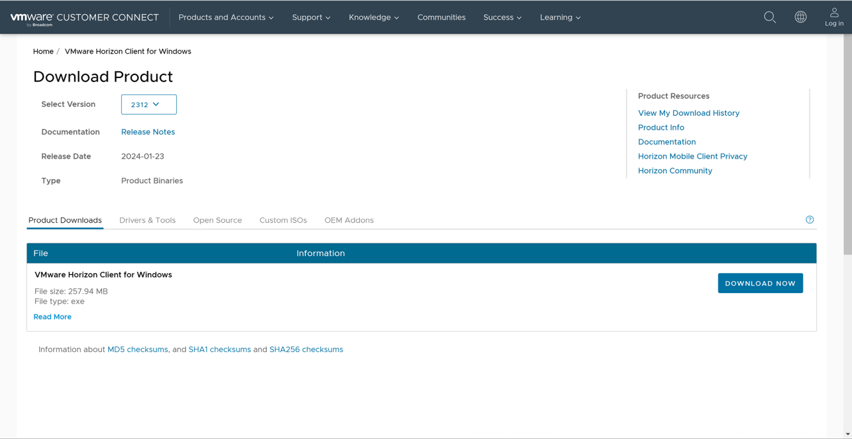Open the Communities menu item

(x=441, y=17)
